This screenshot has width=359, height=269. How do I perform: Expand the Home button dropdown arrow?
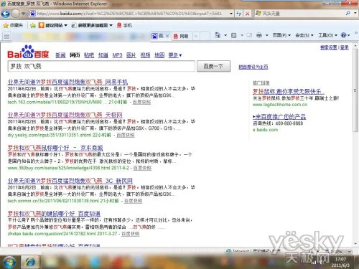[x=225, y=35]
